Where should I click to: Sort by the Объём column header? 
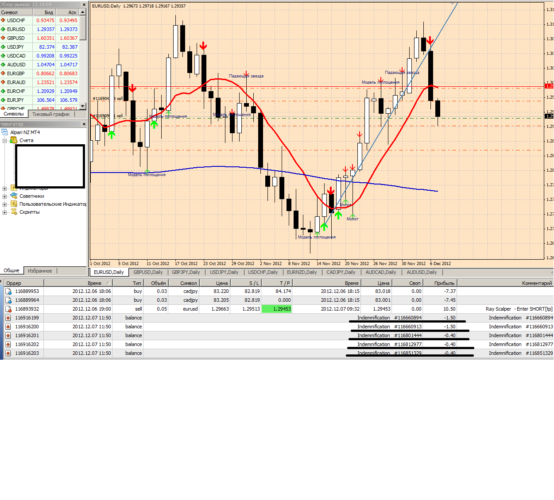(x=156, y=283)
